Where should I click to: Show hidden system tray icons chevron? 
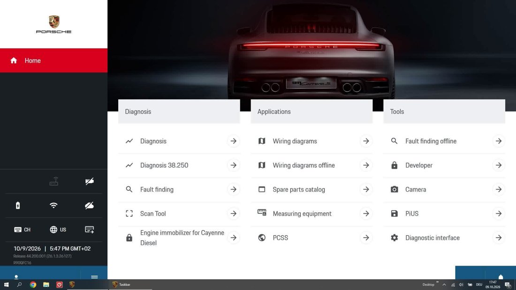444,285
